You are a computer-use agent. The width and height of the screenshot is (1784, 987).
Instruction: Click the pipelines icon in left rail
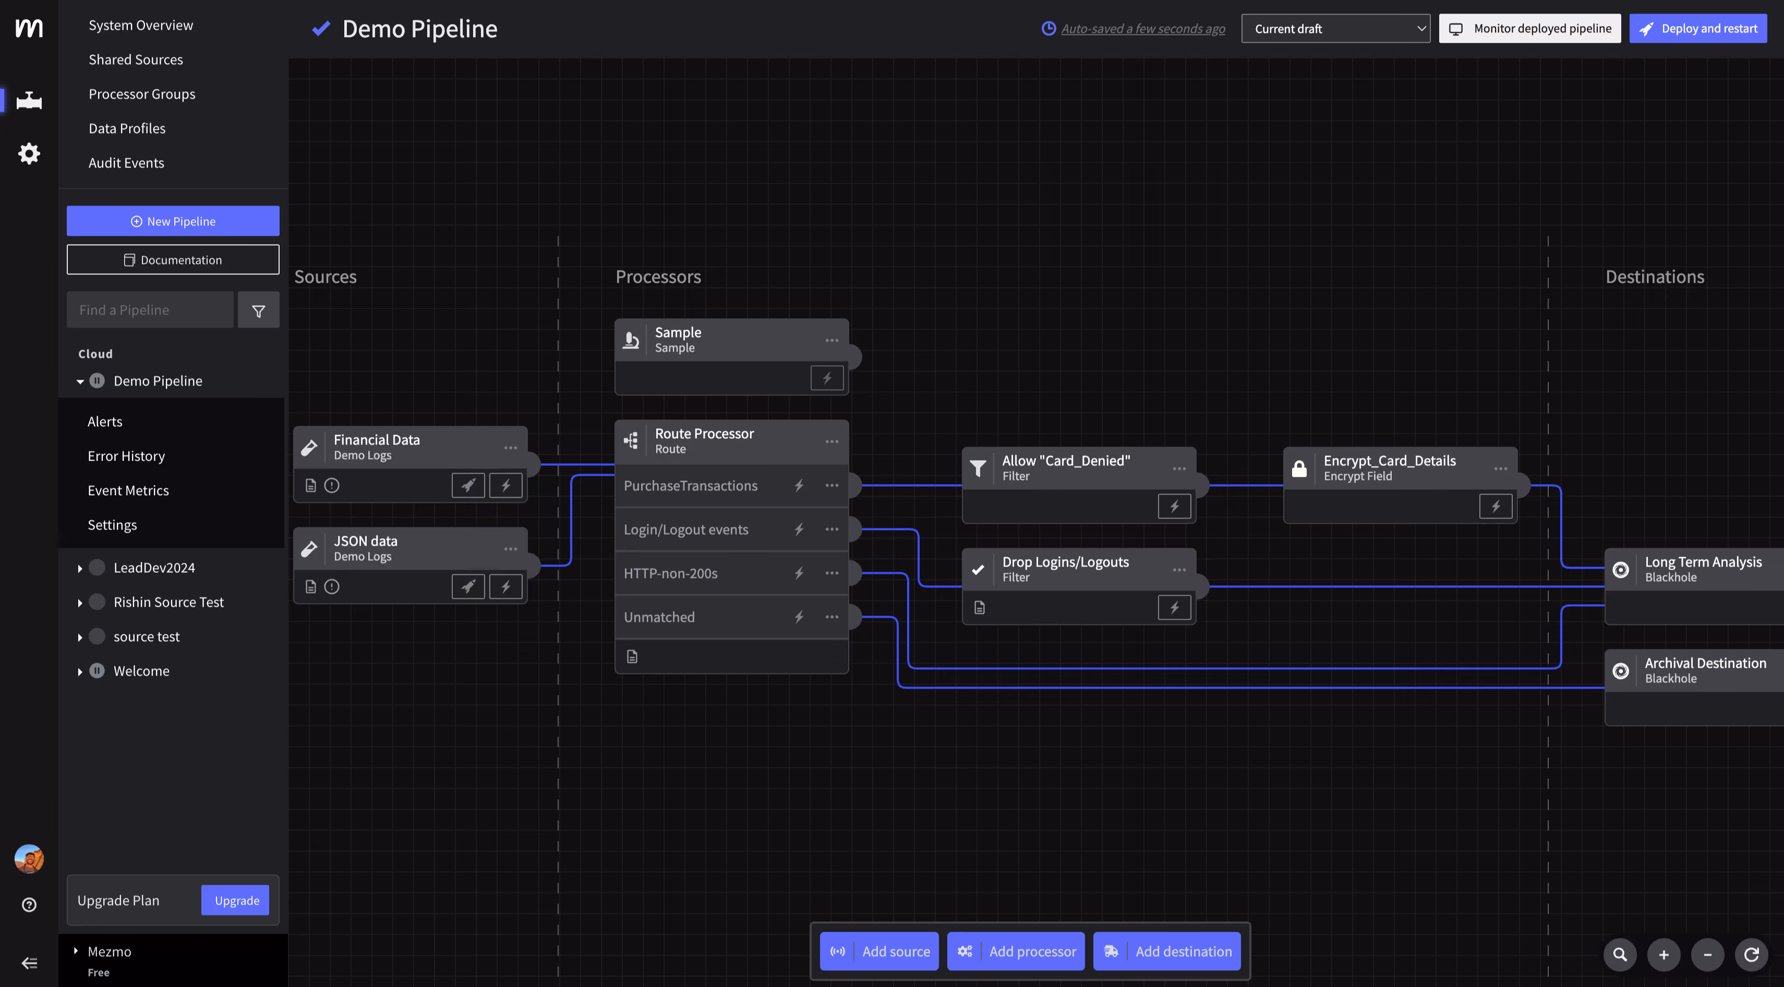(x=29, y=101)
